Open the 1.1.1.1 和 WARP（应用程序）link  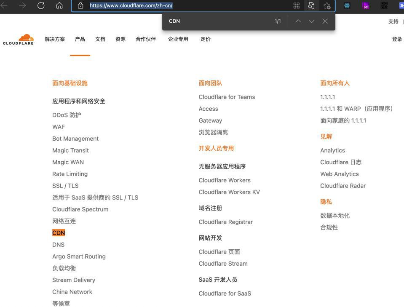356,109
